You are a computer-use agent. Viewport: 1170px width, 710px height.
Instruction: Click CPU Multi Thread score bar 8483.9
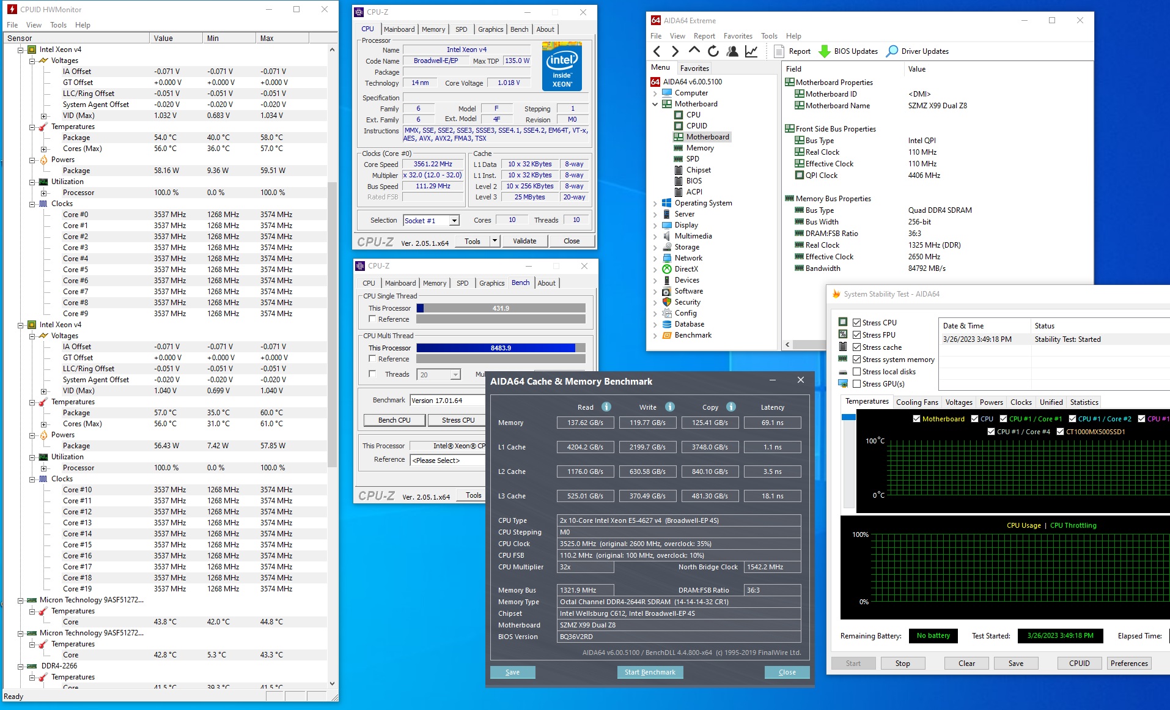[x=501, y=348]
